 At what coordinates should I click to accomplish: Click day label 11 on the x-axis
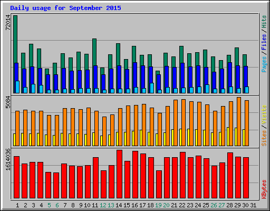[95, 205]
